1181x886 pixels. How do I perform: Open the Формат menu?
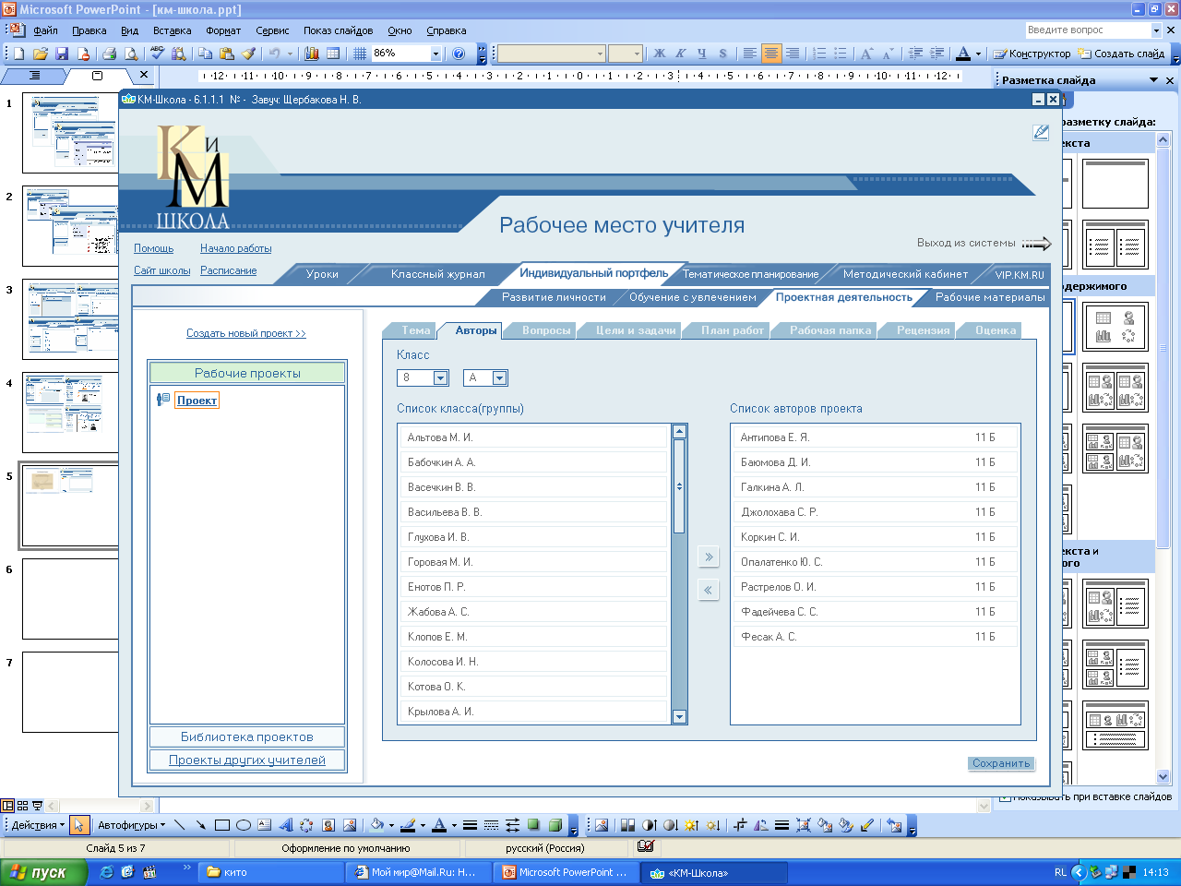223,30
